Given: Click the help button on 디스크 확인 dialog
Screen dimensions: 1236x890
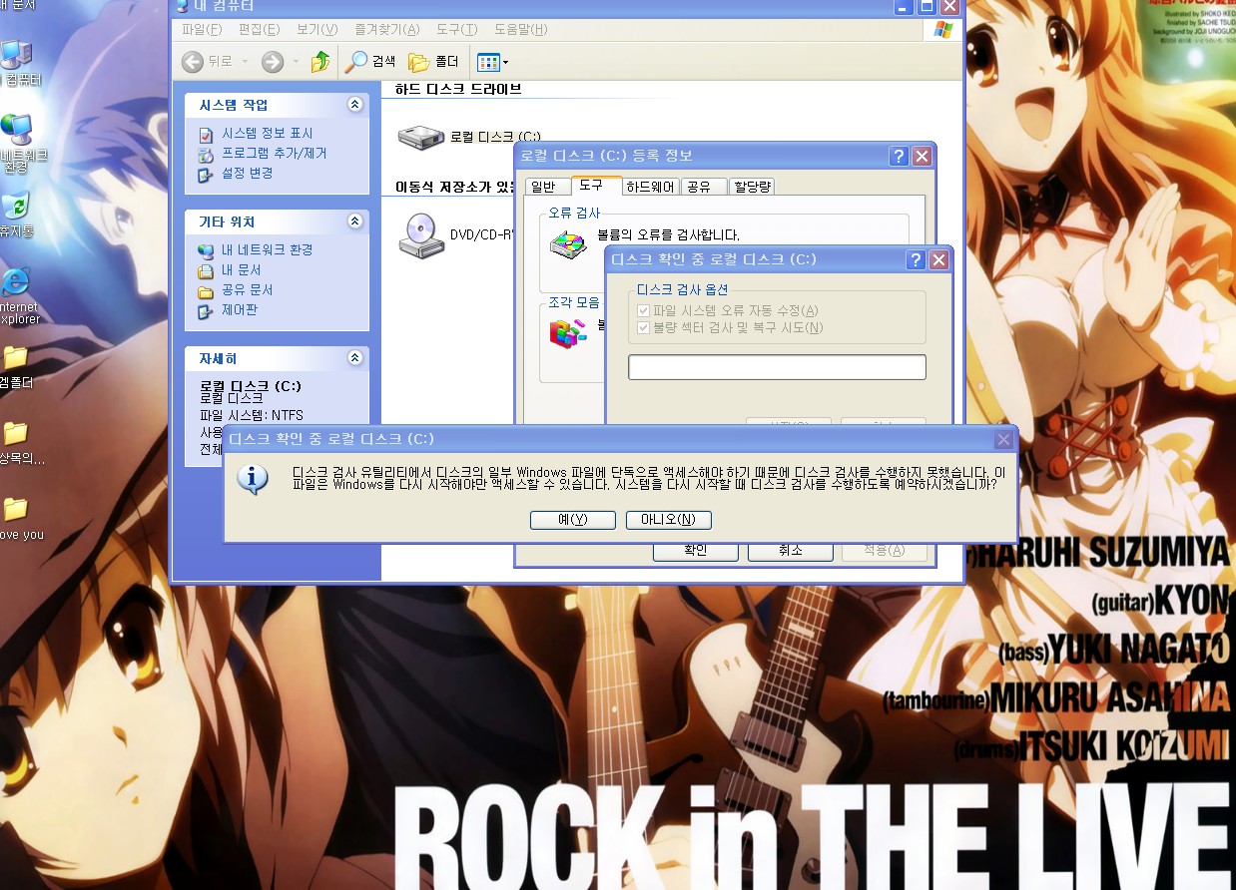Looking at the screenshot, I should (915, 259).
